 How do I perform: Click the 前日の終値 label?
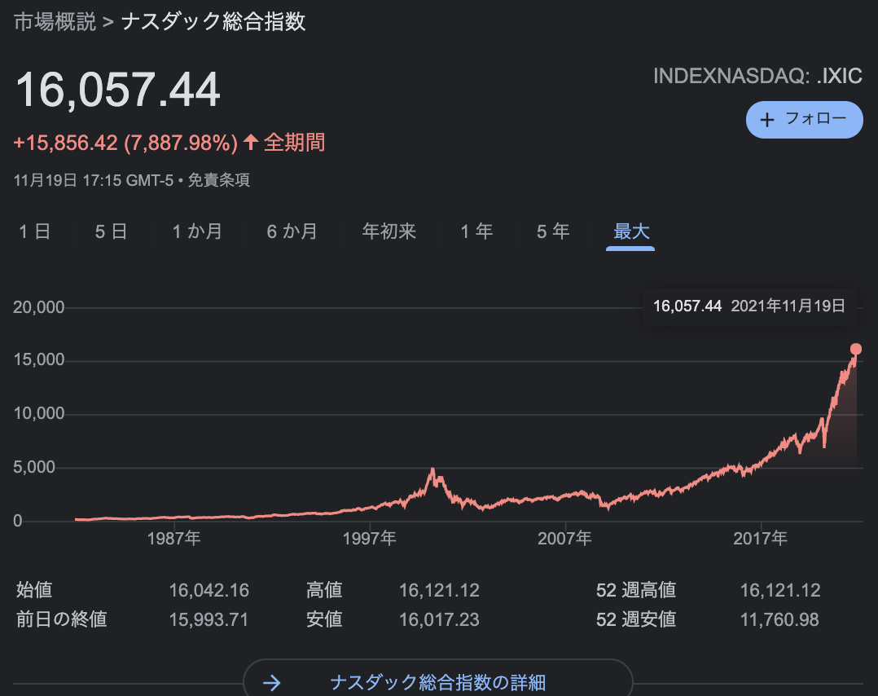[x=62, y=619]
